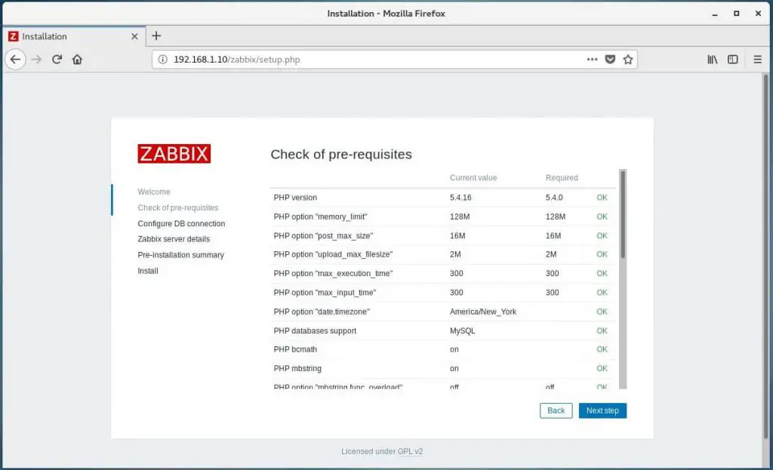This screenshot has height=470, width=773.
Task: Click PHP databases support label
Action: pyautogui.click(x=315, y=331)
